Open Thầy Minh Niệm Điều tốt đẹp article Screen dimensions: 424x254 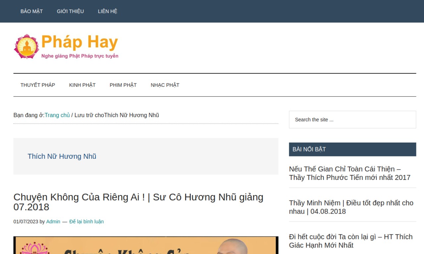(351, 207)
